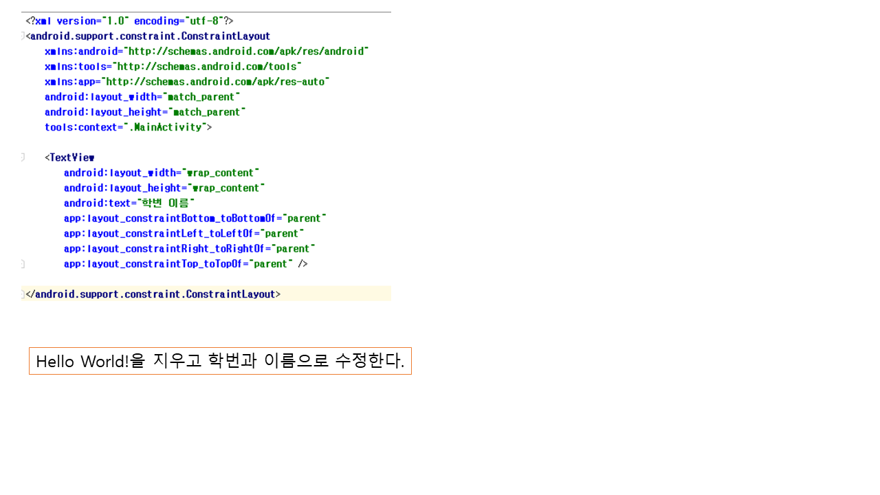The image size is (880, 495).
Task: Click the highlighted closing ConstraintLayout tag
Action: point(153,294)
